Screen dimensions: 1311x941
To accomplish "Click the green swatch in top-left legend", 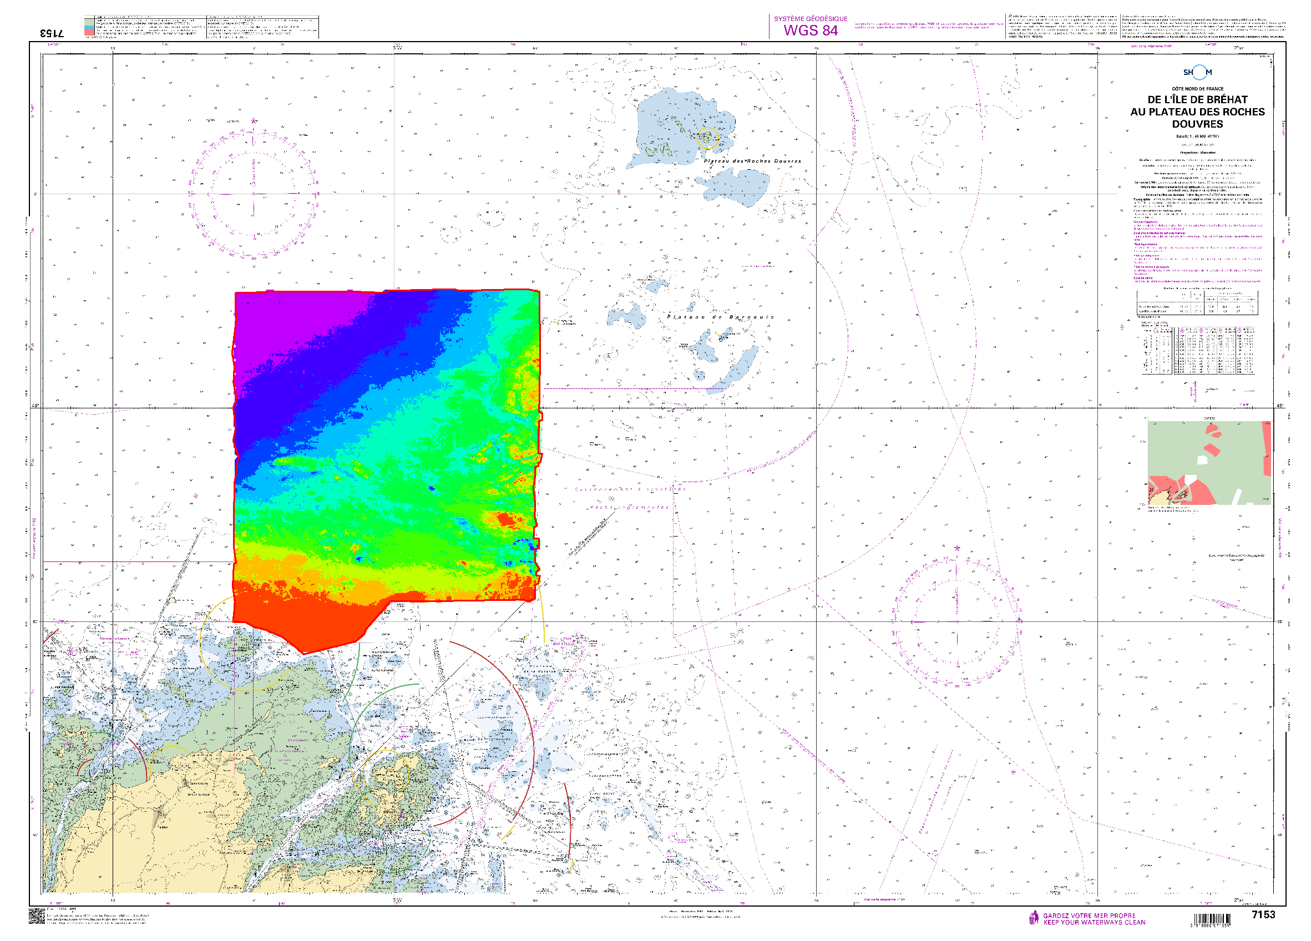I will pyautogui.click(x=89, y=22).
